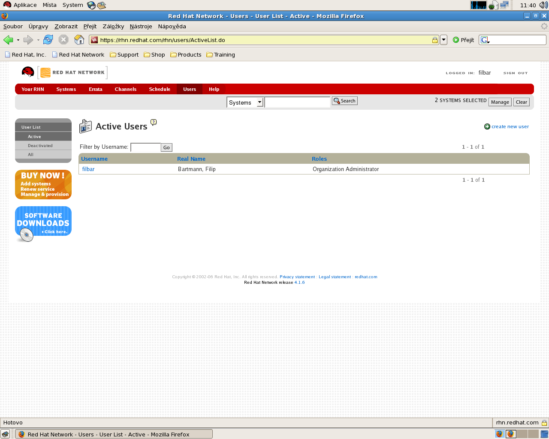Open the Úpravy menu
Image resolution: width=549 pixels, height=439 pixels.
(39, 26)
